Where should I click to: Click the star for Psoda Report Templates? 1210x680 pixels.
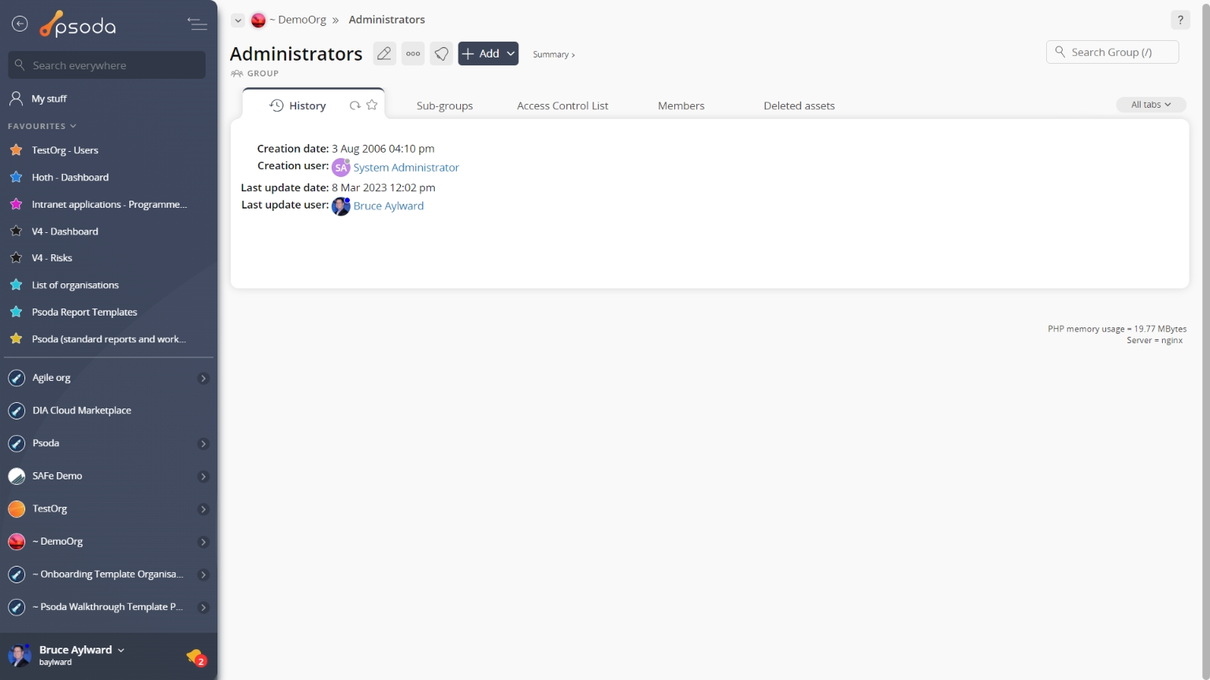click(x=16, y=312)
